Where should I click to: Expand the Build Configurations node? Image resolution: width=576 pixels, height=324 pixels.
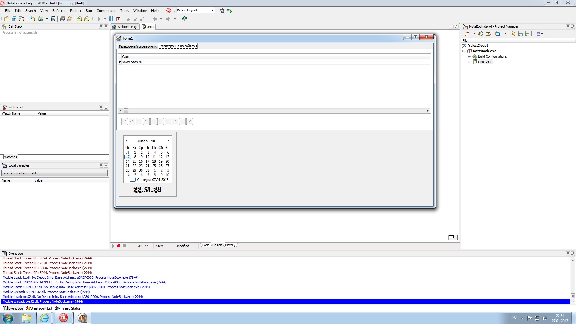(x=469, y=56)
